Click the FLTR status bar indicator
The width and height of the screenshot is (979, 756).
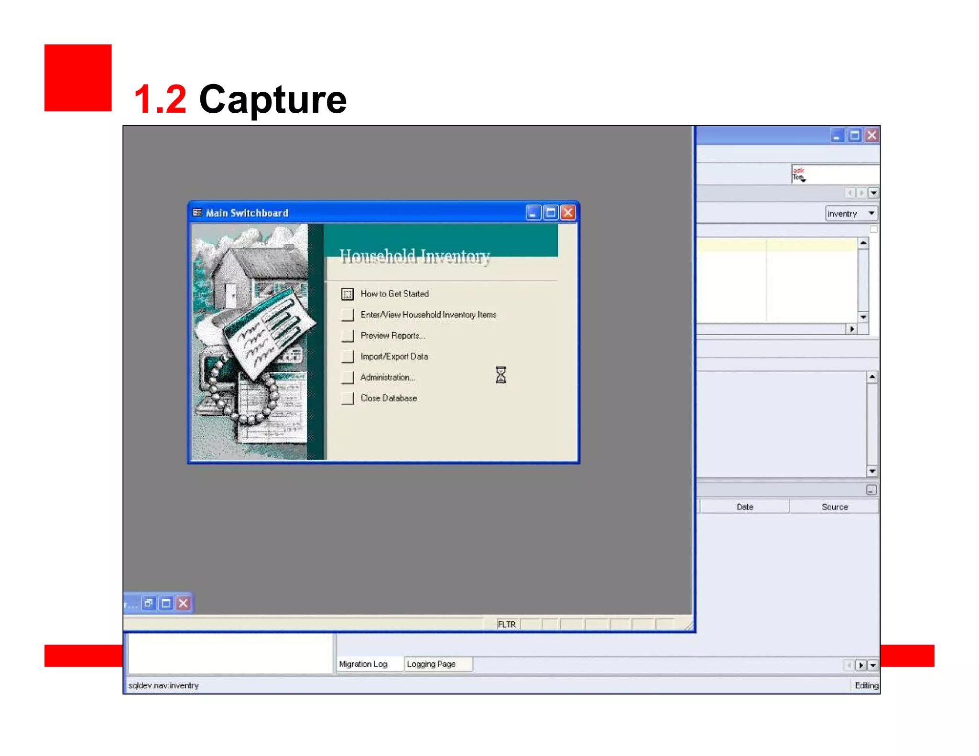507,625
